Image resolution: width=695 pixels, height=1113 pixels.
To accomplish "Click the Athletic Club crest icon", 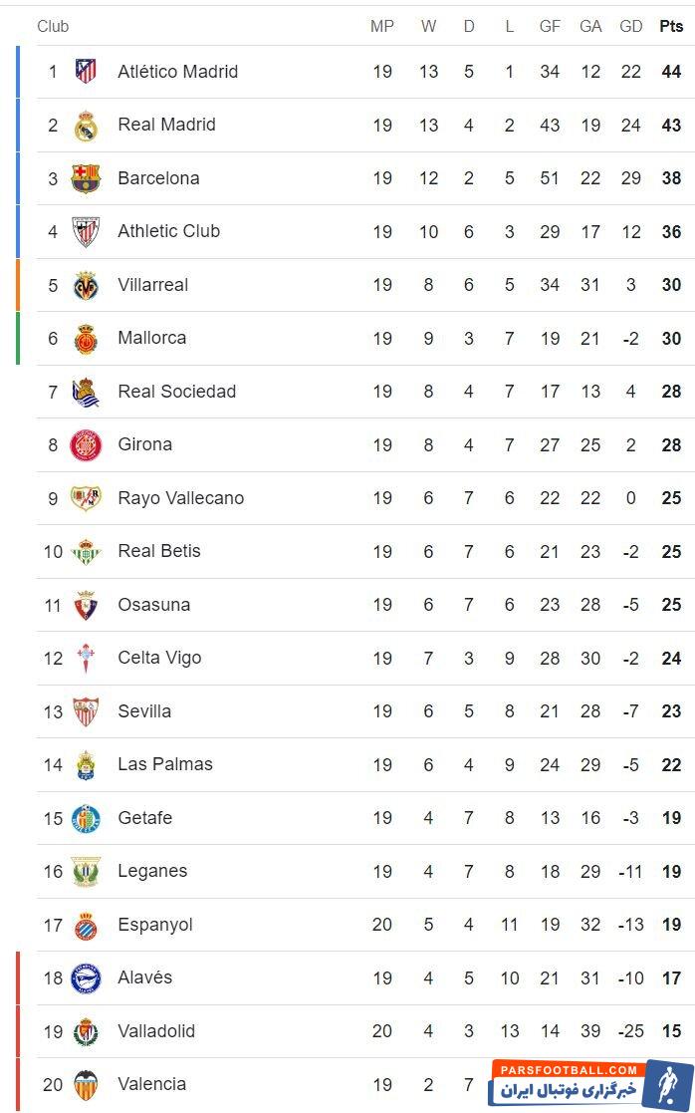I will [x=86, y=232].
